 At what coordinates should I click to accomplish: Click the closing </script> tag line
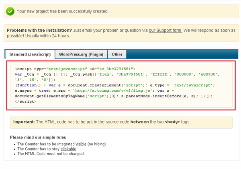click(x=26, y=101)
